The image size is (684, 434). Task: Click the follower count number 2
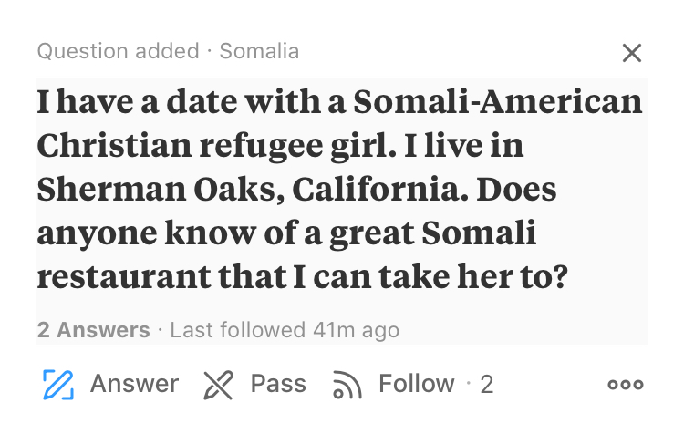tap(487, 385)
